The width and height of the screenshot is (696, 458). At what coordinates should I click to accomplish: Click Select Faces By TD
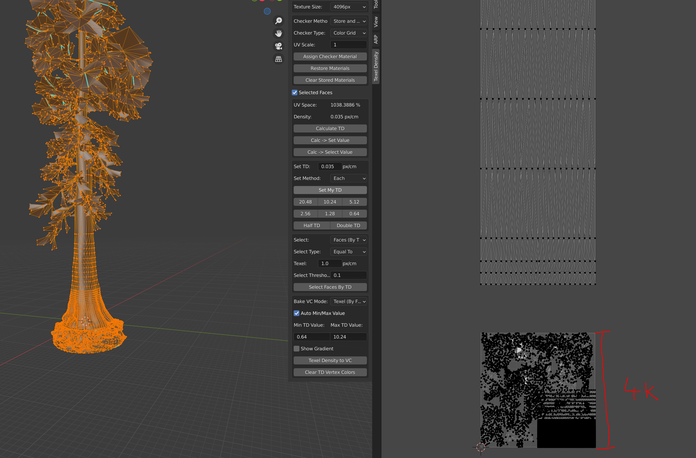(x=330, y=287)
